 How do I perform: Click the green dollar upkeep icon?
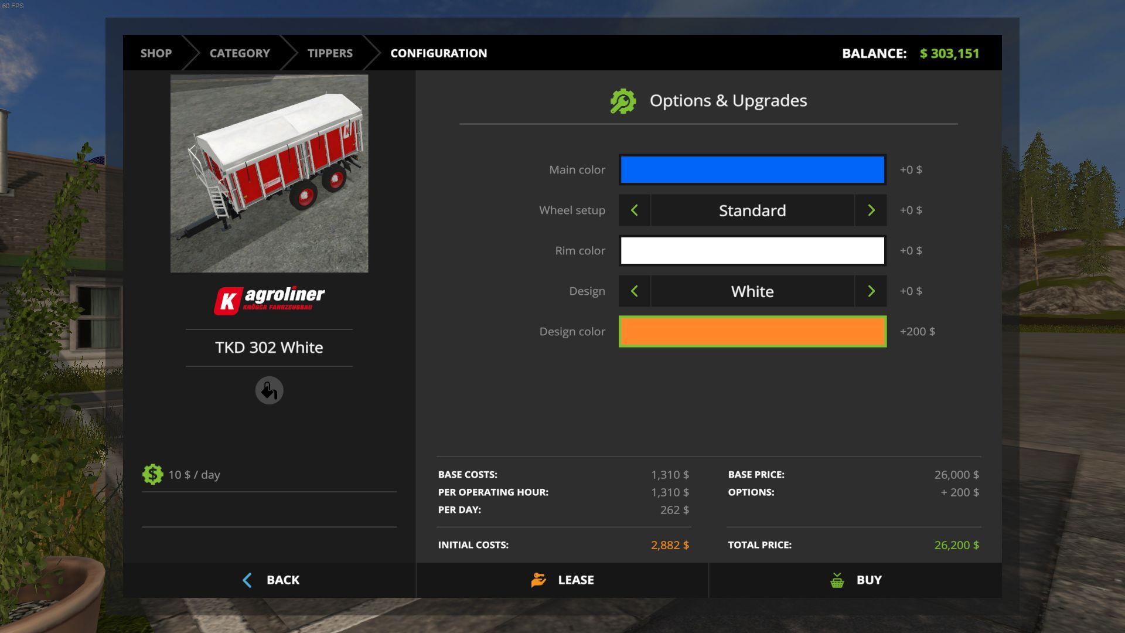pos(152,474)
